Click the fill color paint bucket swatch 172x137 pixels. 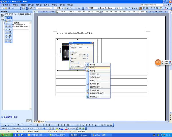pos(57,128)
